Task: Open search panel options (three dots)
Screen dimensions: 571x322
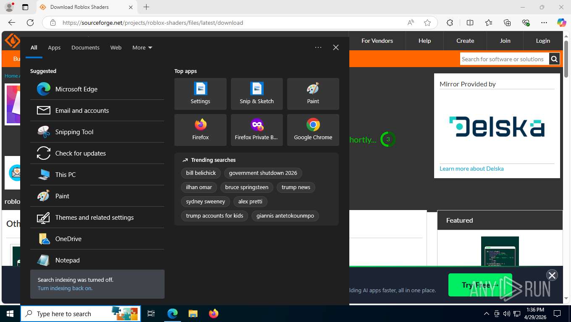Action: coord(318,47)
